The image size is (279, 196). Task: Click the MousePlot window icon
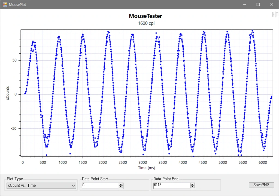5,4
